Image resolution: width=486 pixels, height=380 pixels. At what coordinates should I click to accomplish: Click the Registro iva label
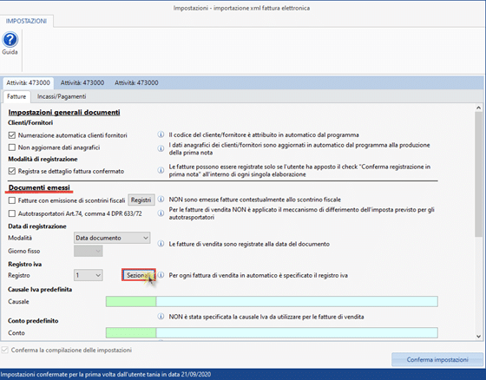[25, 264]
